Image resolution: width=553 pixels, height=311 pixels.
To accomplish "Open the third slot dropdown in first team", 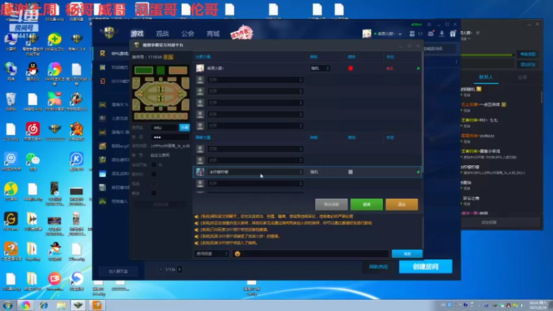I will click(x=255, y=91).
